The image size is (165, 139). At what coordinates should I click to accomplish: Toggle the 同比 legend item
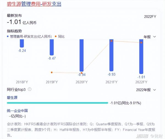point(60,36)
